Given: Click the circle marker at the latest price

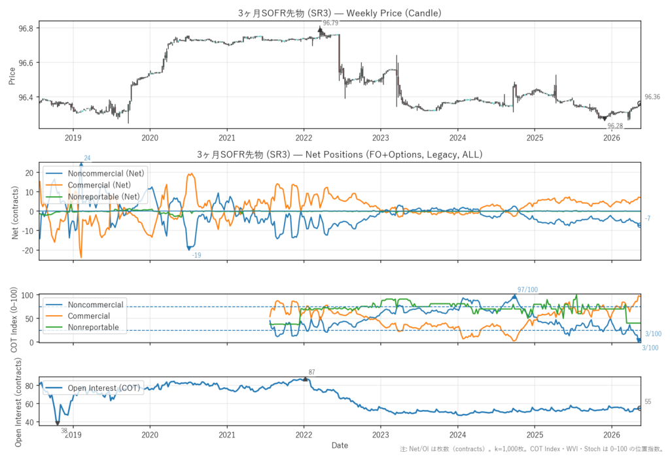Looking at the screenshot, I should pos(640,103).
